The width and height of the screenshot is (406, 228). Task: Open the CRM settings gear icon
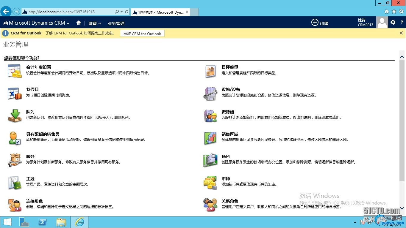[x=393, y=23]
